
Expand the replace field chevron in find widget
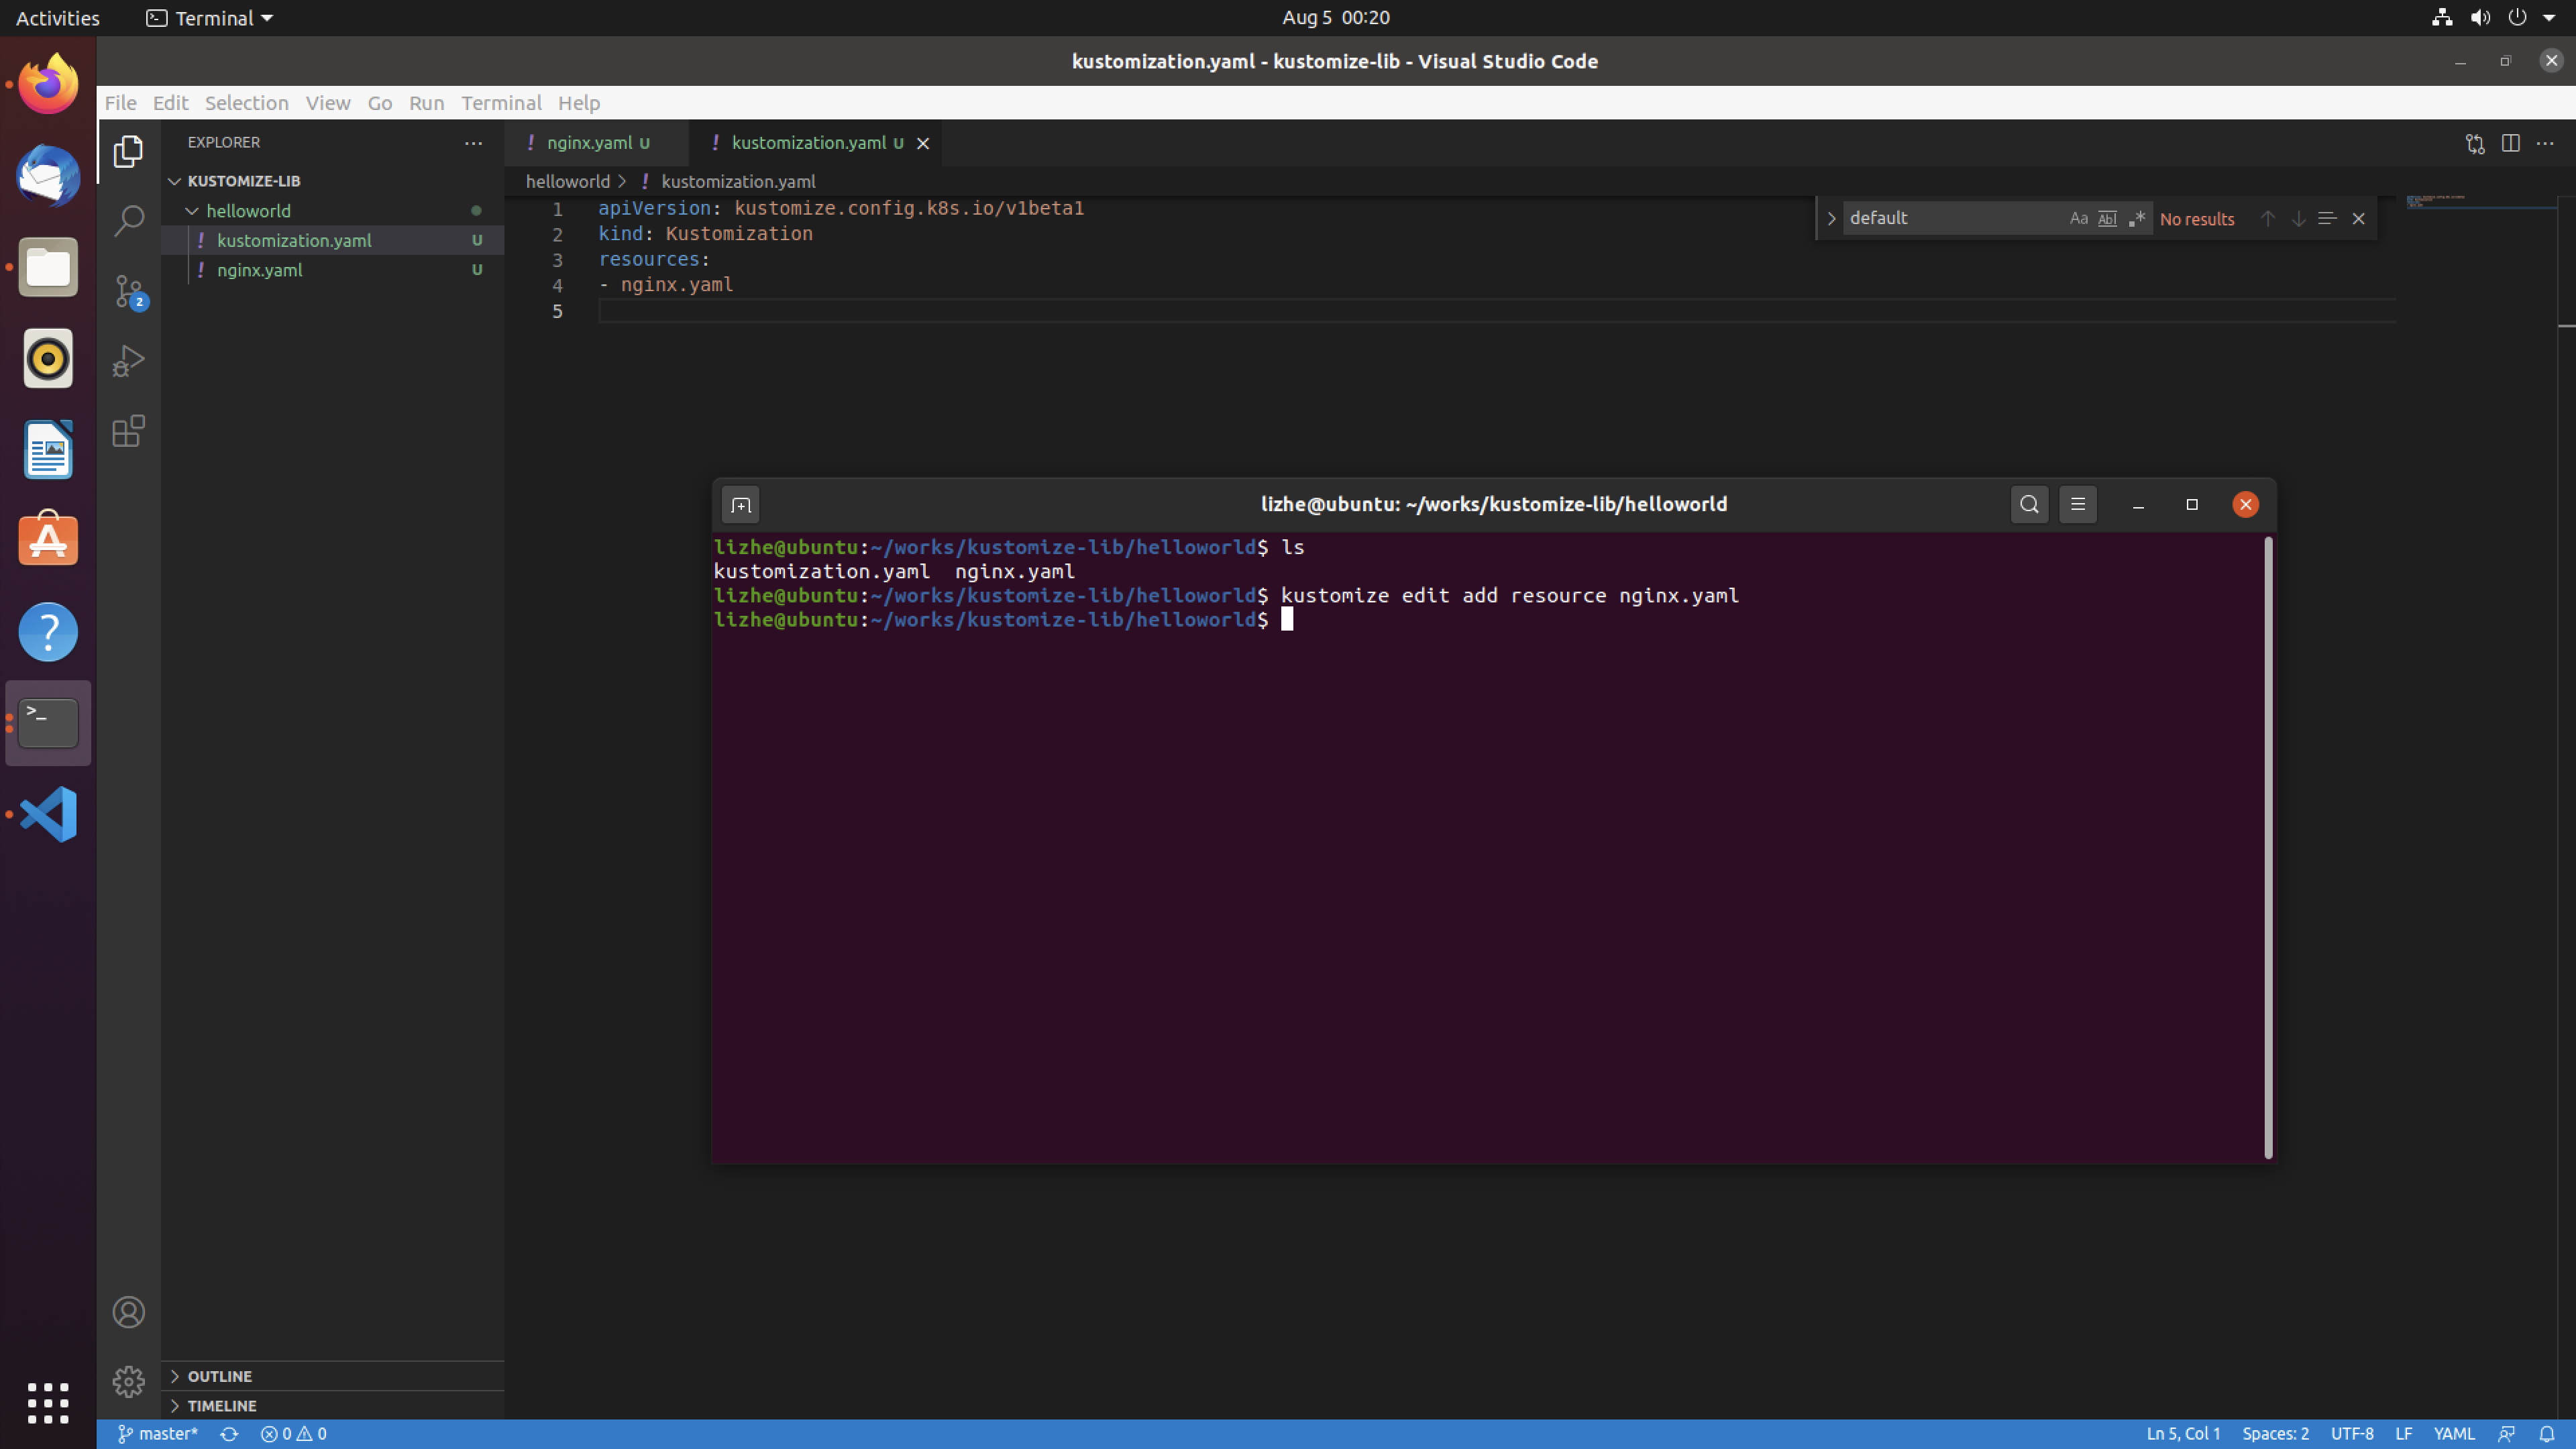click(1831, 218)
